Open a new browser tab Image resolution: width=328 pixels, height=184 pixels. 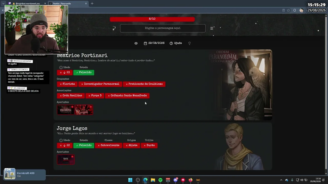point(92,4)
